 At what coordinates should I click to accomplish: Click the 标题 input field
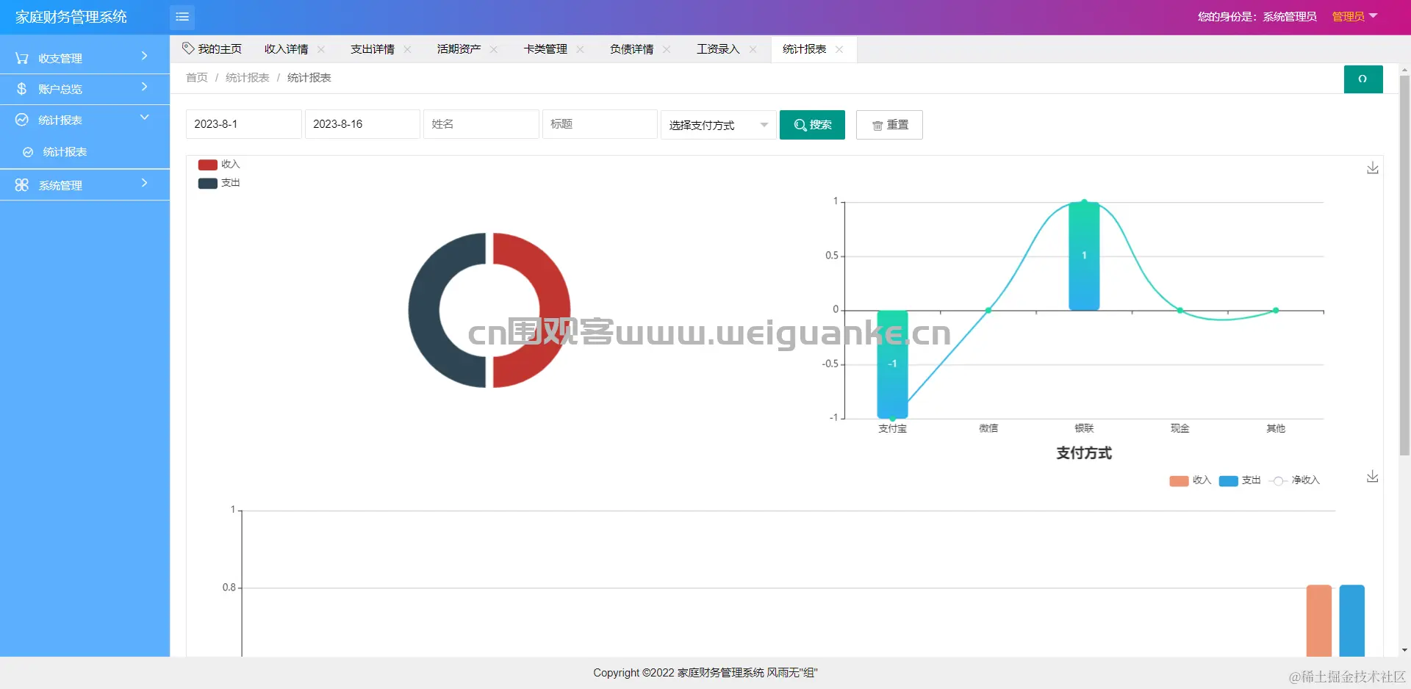[x=600, y=124]
